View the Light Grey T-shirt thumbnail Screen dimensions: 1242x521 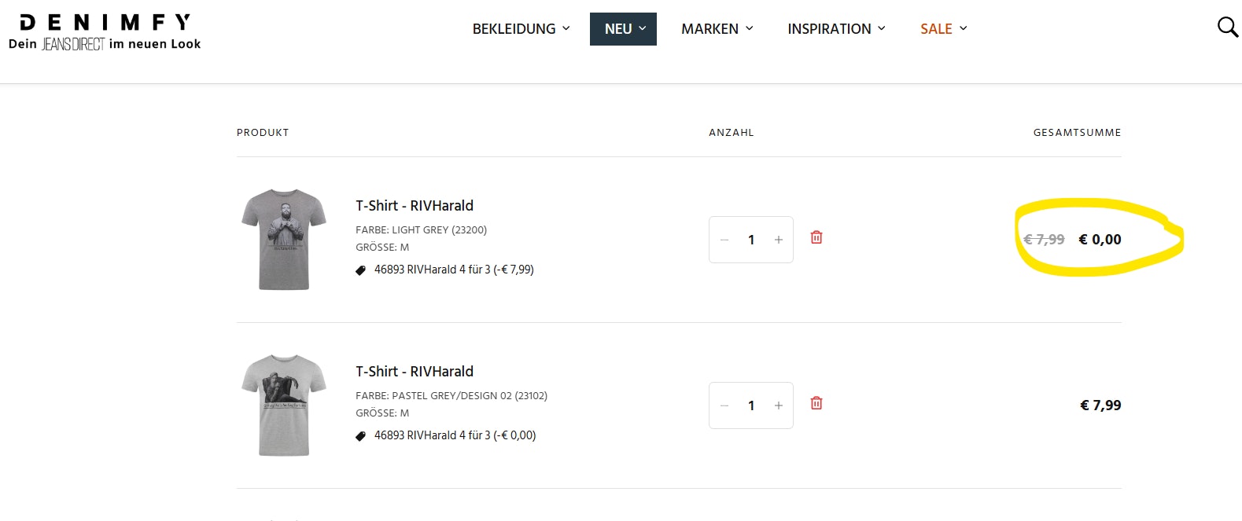[x=284, y=240]
